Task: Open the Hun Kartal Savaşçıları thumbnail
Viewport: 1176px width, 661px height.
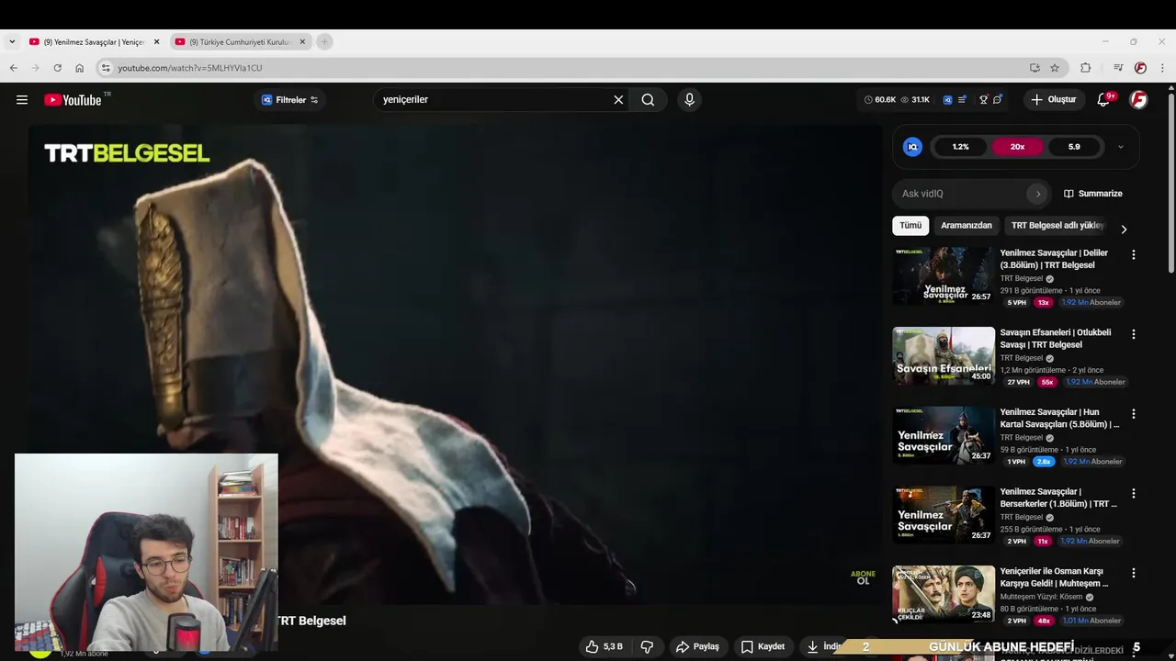Action: coord(944,435)
